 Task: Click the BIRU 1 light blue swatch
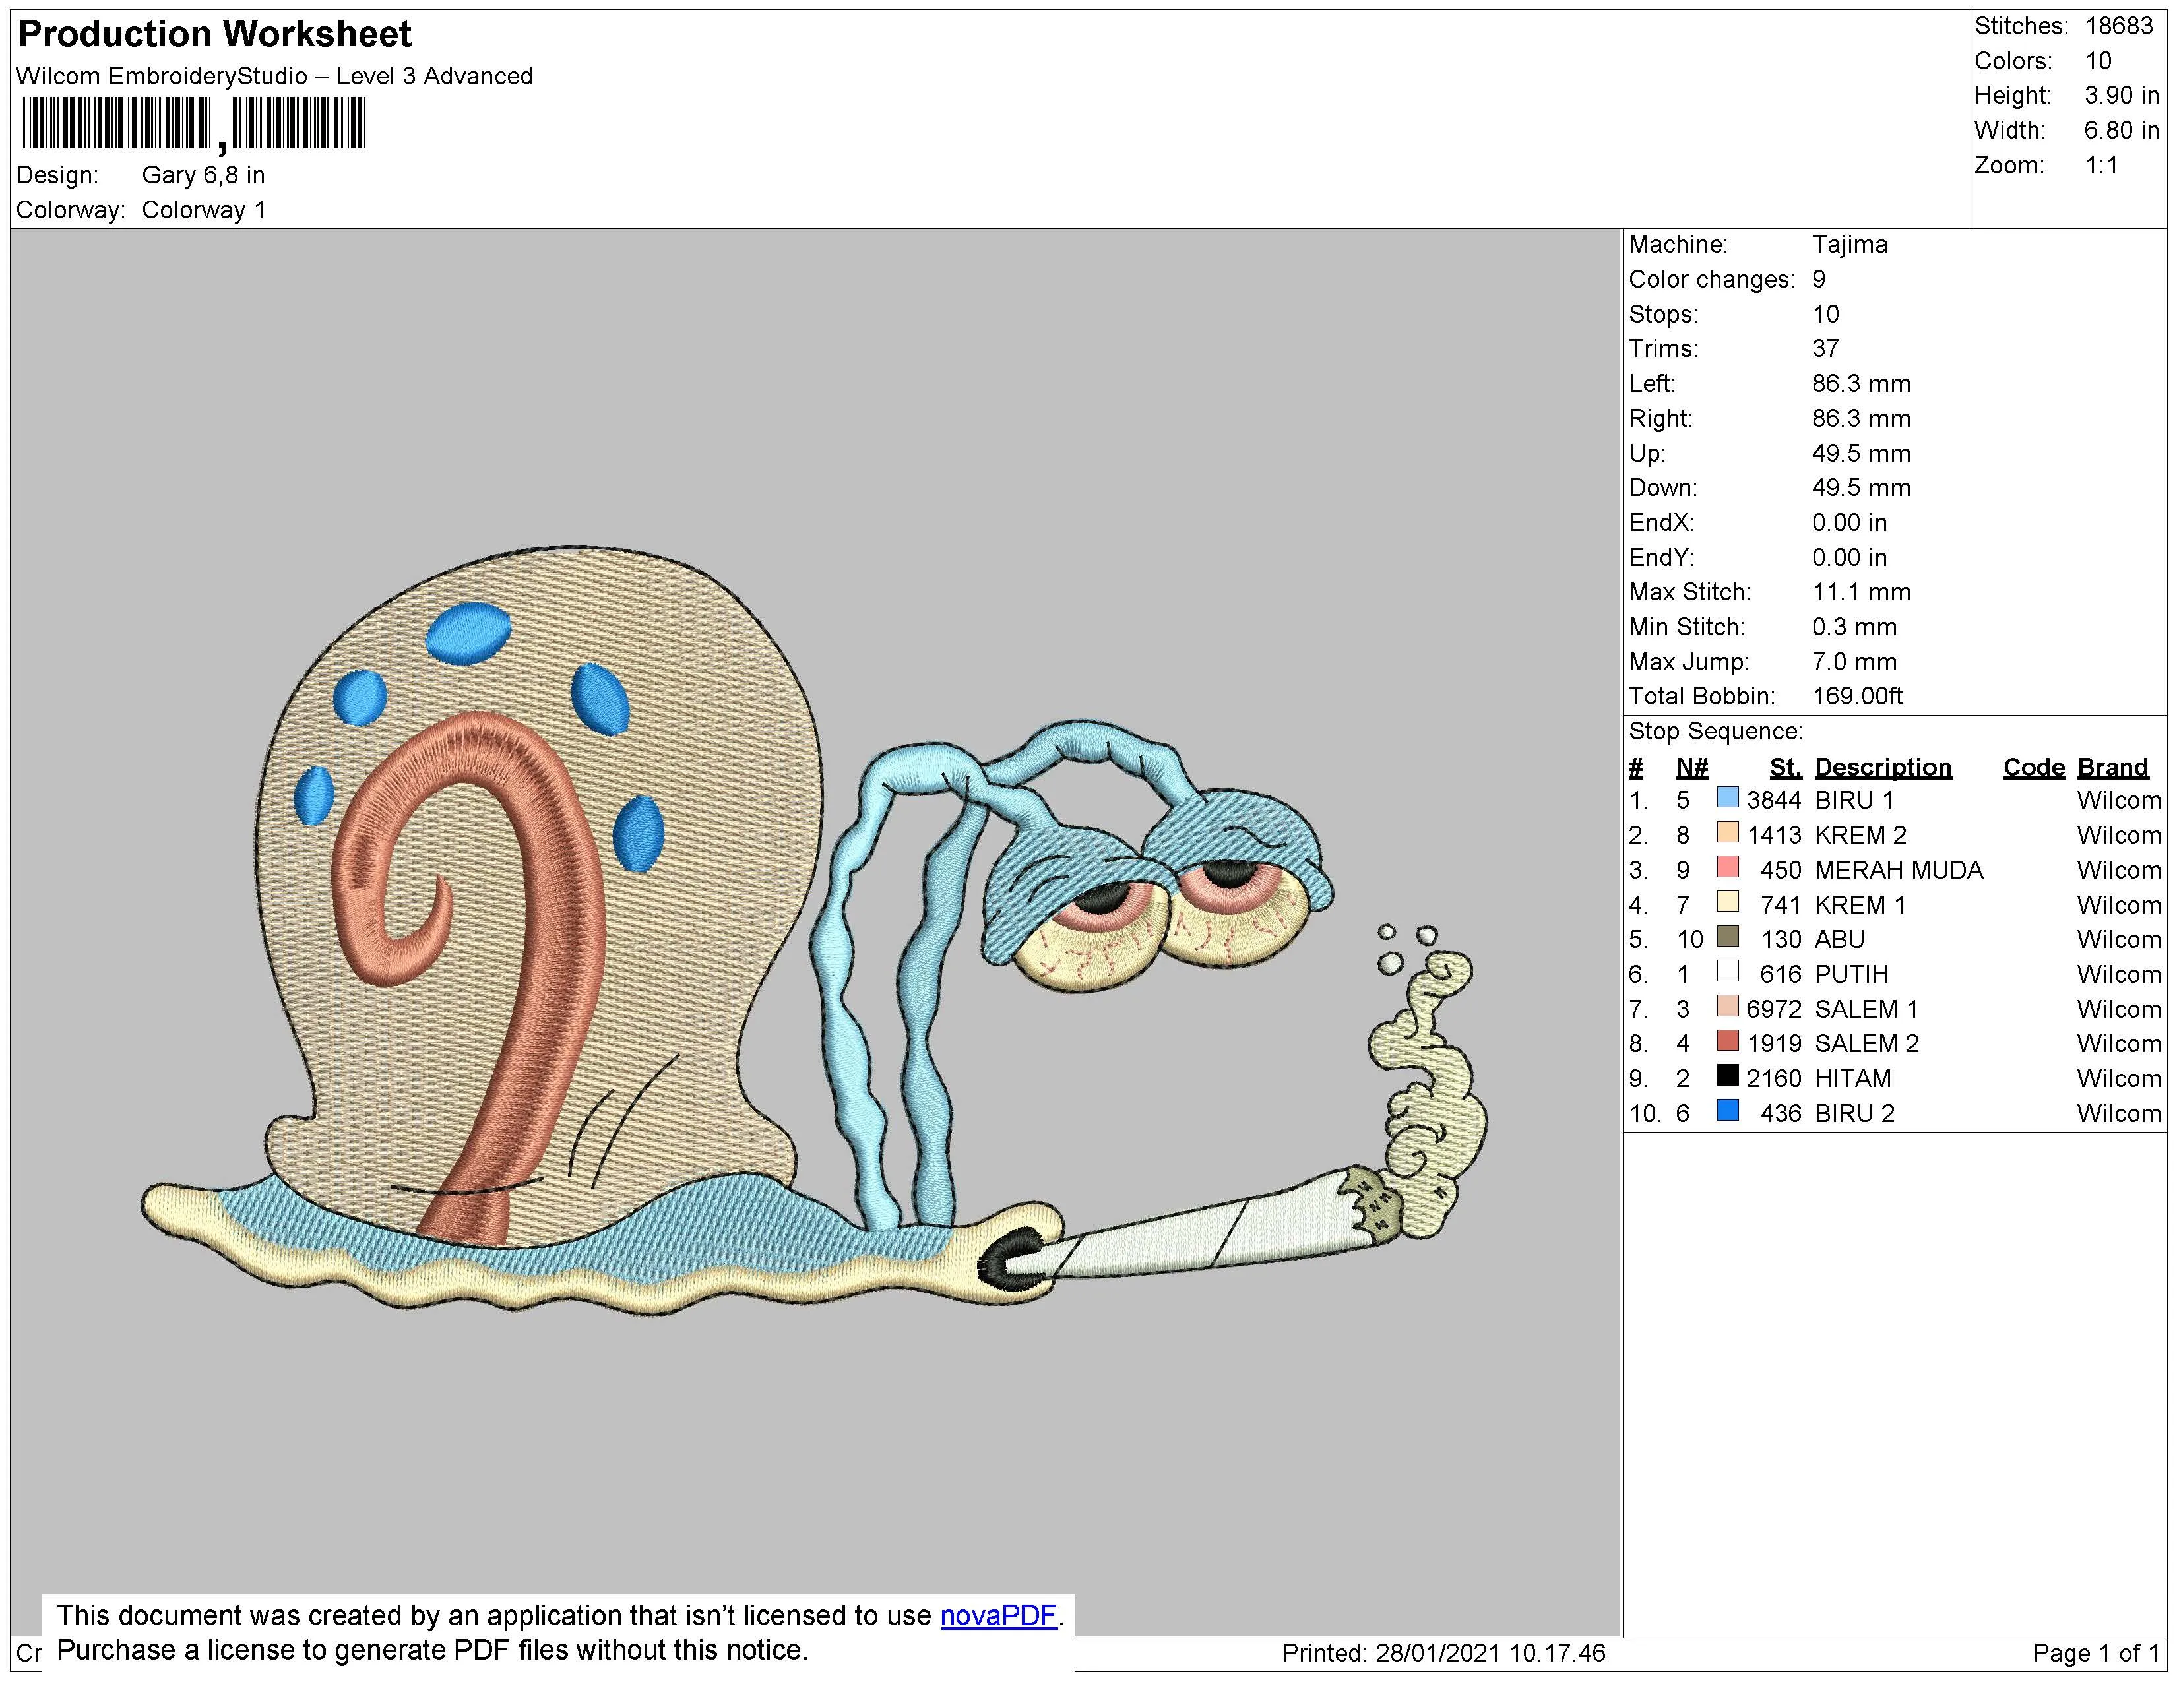click(1728, 797)
